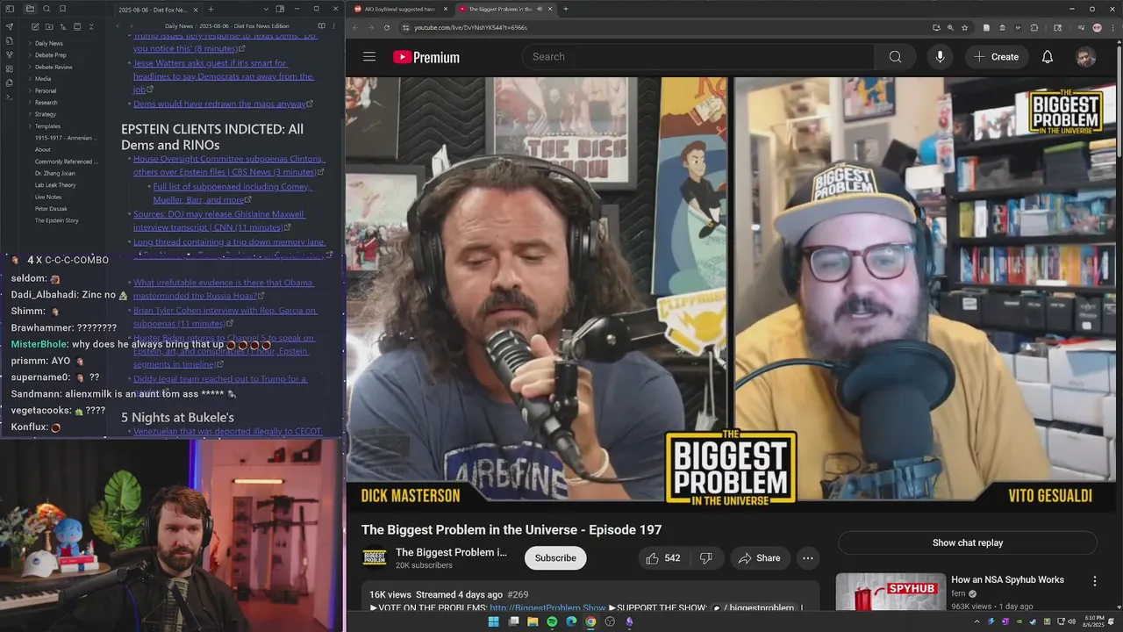The image size is (1123, 632).
Task: Open 'How an NSA Spyhub Works' thumbnail
Action: (x=891, y=592)
